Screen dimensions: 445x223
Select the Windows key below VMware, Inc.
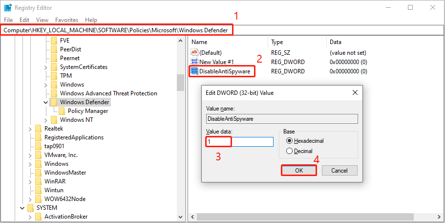56,164
